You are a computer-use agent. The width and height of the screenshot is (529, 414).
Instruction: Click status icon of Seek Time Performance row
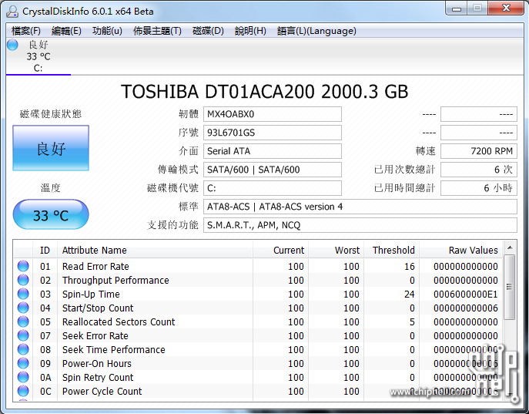tap(23, 349)
